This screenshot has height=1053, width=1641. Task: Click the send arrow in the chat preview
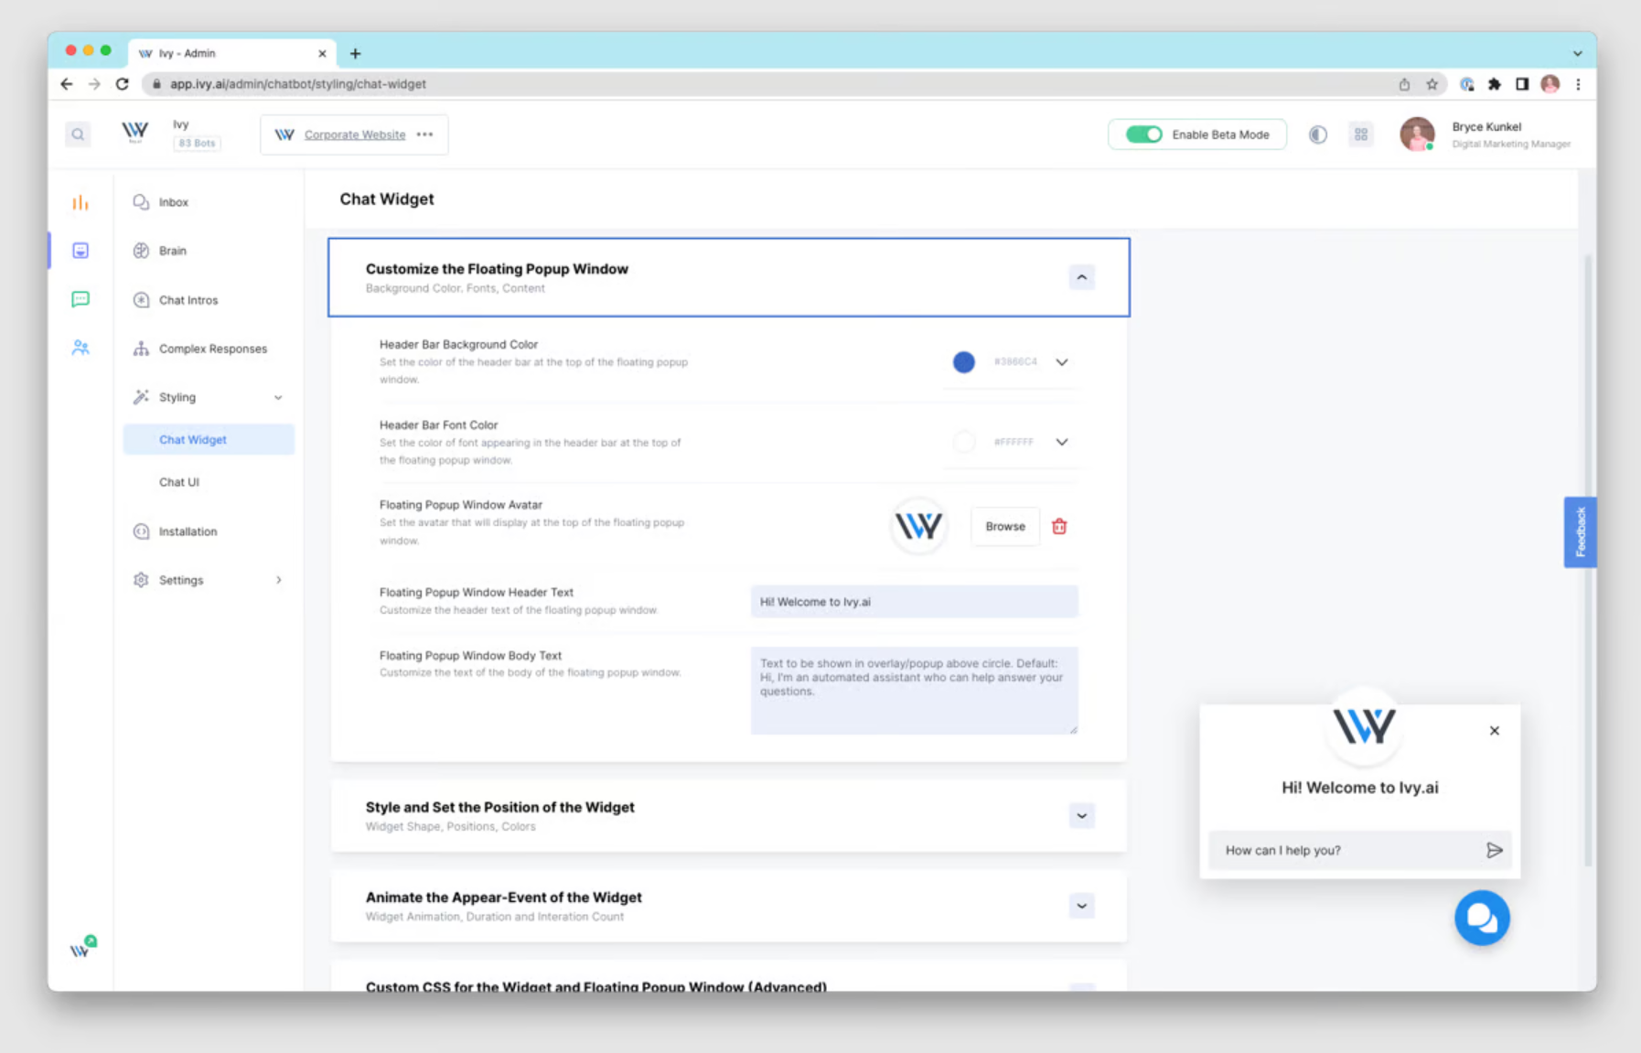1494,851
